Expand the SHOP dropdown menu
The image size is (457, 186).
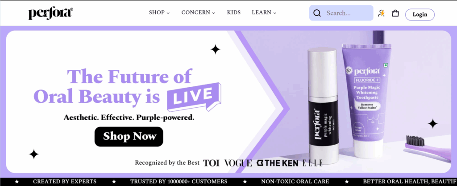click(x=159, y=12)
